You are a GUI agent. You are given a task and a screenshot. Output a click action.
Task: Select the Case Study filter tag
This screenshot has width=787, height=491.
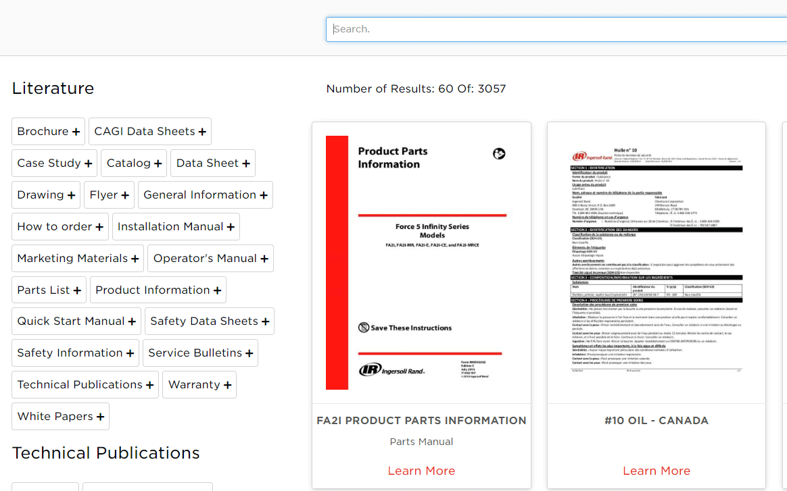pyautogui.click(x=54, y=163)
